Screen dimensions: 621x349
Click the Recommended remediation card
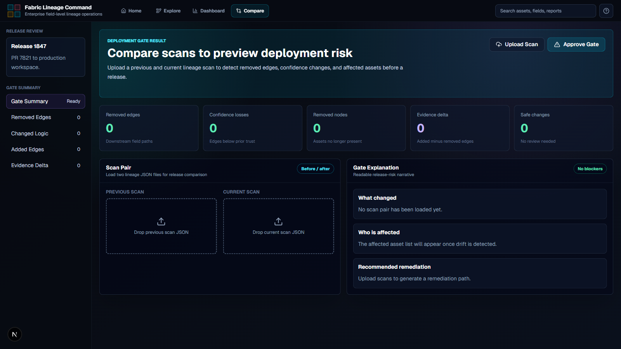[480, 273]
